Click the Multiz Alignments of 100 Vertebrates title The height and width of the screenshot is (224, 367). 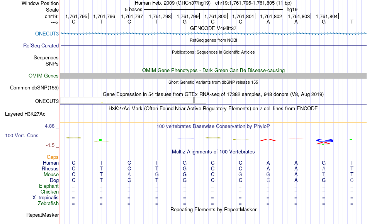[x=213, y=152]
